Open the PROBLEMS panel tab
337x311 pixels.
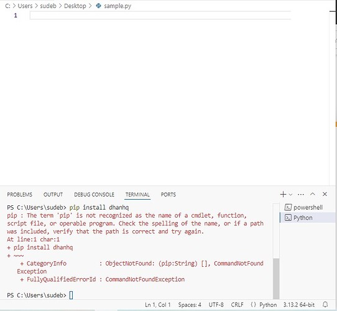click(x=19, y=195)
